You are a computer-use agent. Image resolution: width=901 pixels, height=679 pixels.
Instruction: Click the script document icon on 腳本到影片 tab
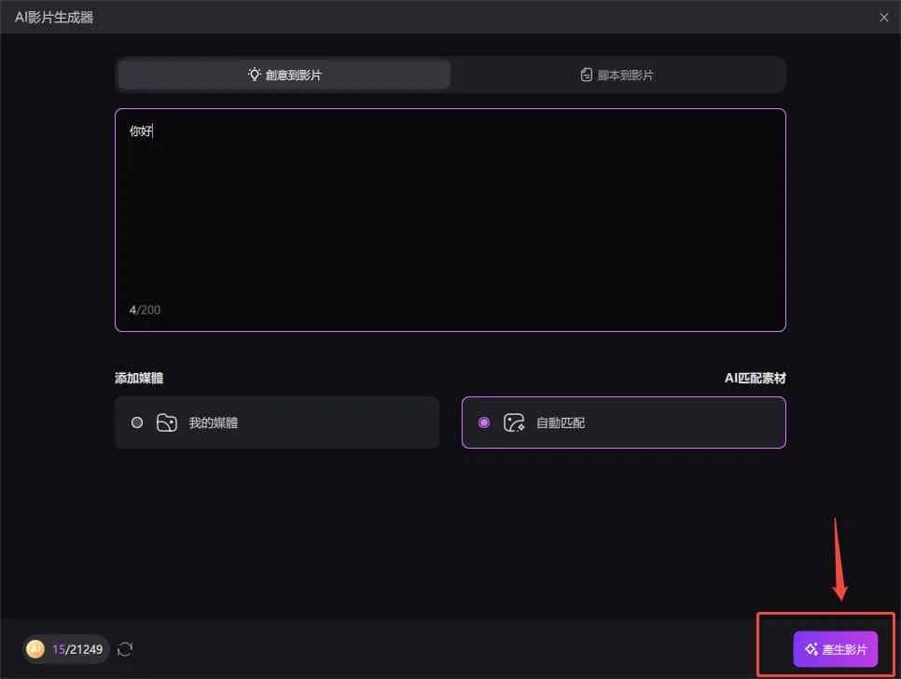pos(587,74)
